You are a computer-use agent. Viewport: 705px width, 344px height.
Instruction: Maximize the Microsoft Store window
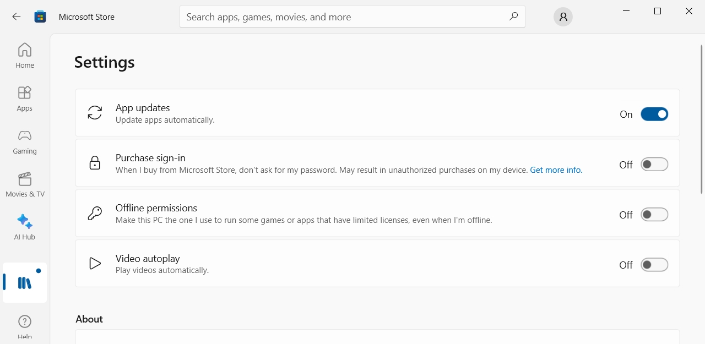tap(658, 11)
